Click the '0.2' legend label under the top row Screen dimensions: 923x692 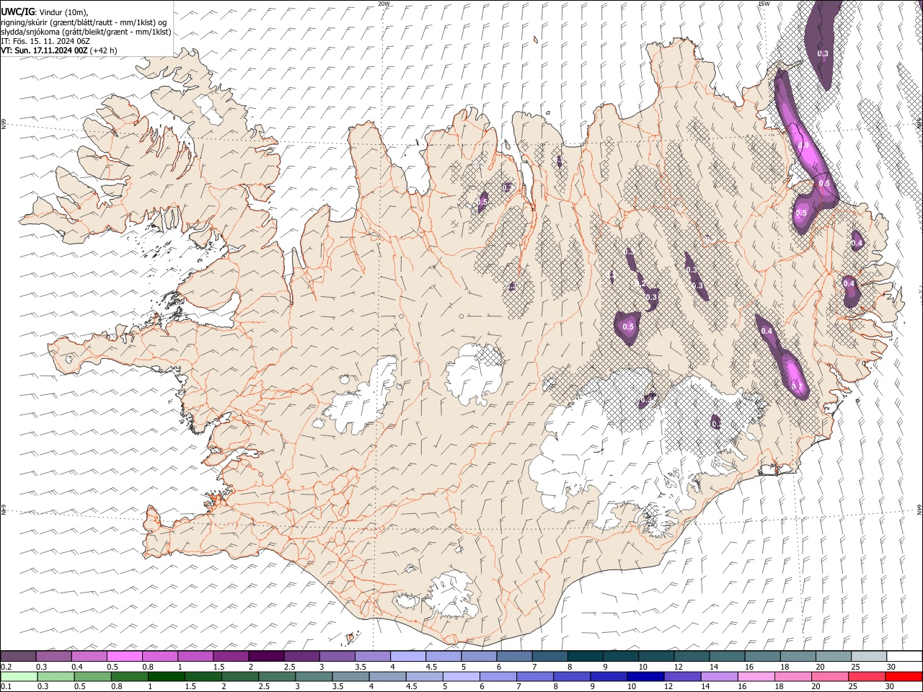6,667
